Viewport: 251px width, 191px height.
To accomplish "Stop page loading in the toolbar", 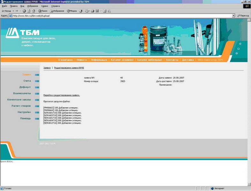I will coord(24,11).
